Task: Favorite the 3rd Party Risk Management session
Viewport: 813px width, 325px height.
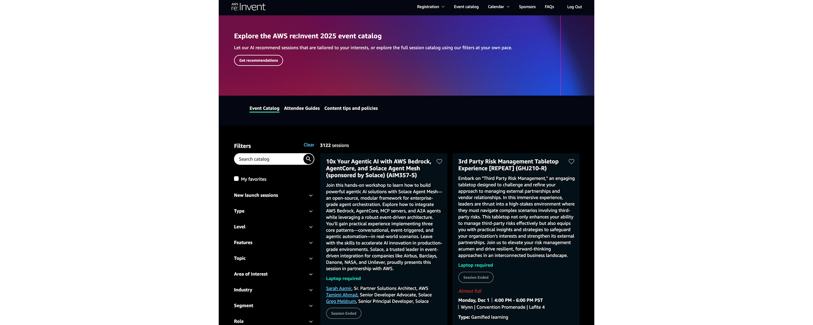Action: point(571,162)
